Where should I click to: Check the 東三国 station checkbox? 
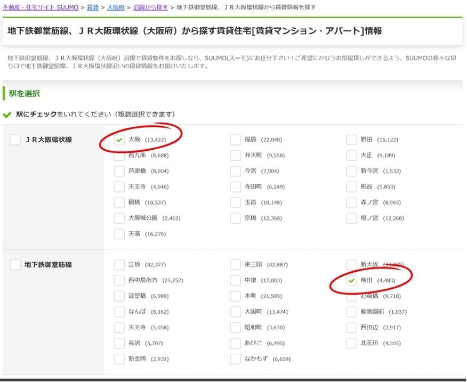click(x=236, y=265)
